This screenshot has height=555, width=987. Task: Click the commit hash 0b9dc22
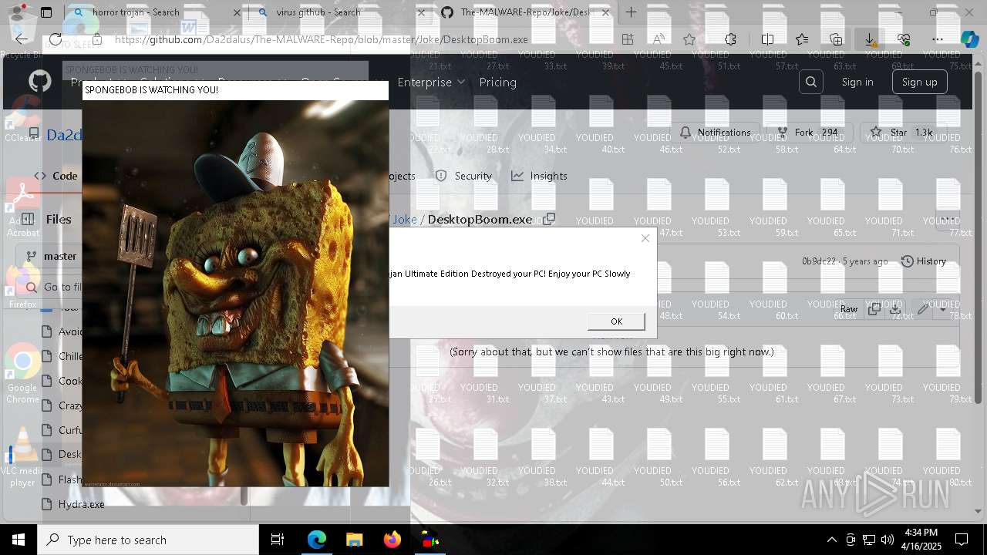tap(819, 261)
